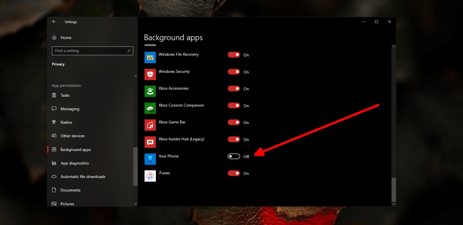Click the Windows File Recovery label
Viewport: 463px width, 225px height.
(179, 54)
